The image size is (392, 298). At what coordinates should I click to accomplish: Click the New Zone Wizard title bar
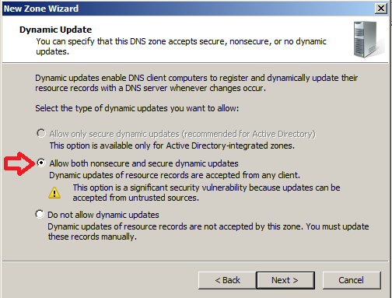coord(188,9)
